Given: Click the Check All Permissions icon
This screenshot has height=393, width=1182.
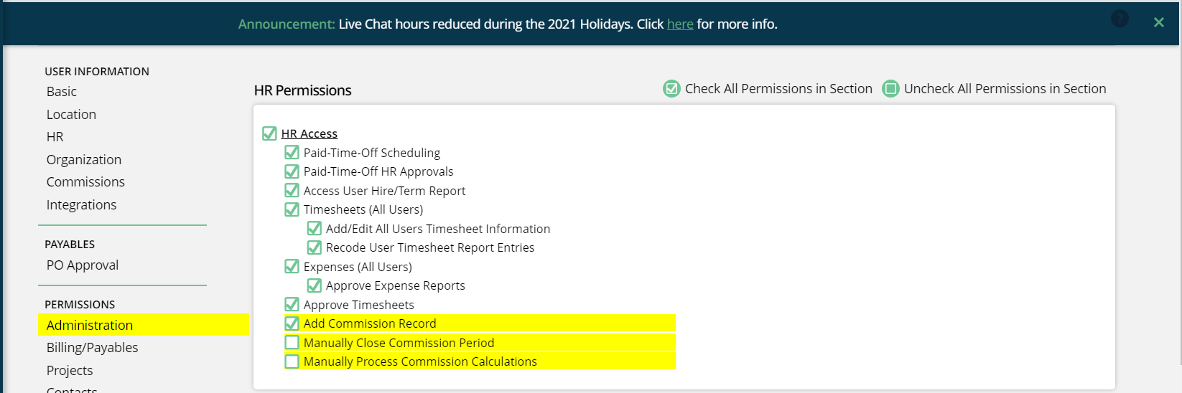Looking at the screenshot, I should click(x=671, y=89).
